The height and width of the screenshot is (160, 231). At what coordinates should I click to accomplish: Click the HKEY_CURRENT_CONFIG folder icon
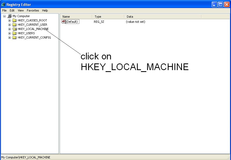pyautogui.click(x=14, y=37)
